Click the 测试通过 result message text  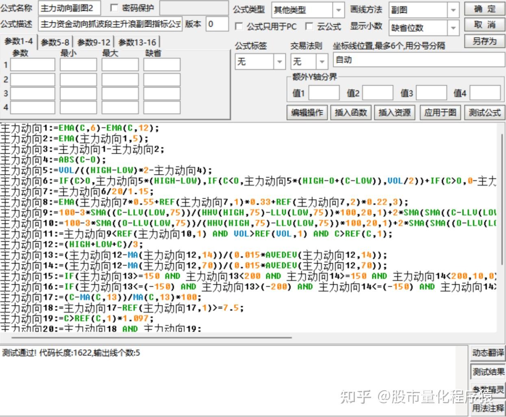point(71,353)
